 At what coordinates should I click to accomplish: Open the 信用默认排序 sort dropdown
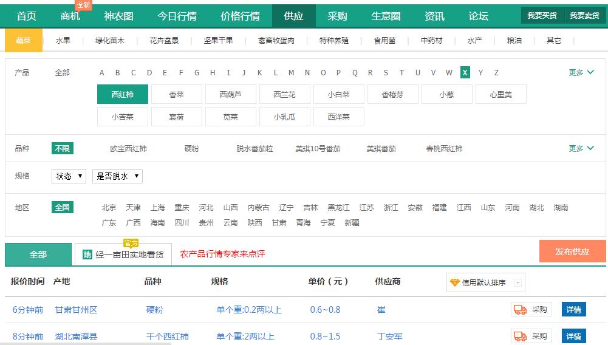coord(486,282)
